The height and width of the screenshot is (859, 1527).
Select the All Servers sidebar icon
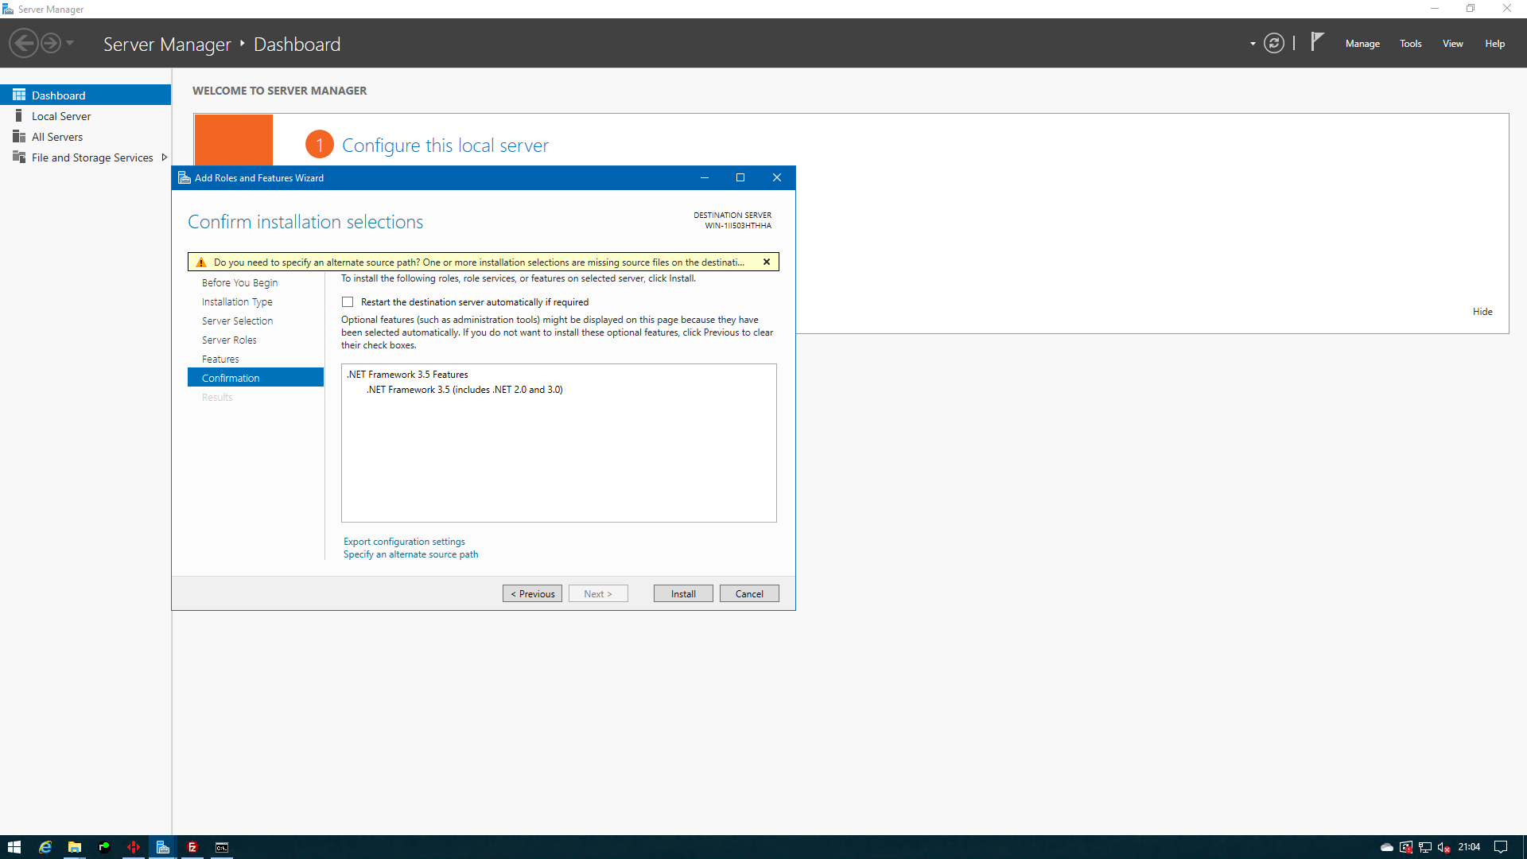19,137
